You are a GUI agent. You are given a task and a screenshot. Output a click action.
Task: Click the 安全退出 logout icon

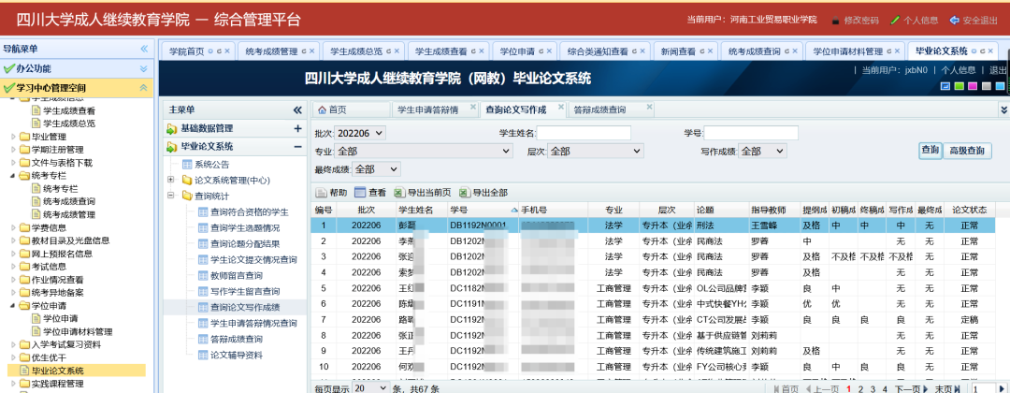954,20
